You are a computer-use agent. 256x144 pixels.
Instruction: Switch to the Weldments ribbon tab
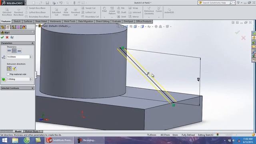tap(55, 22)
